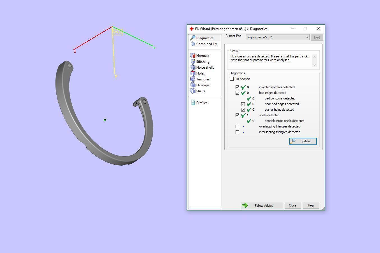Click the green arrow on Follow Advice
Image resolution: width=380 pixels, height=253 pixels.
point(245,205)
